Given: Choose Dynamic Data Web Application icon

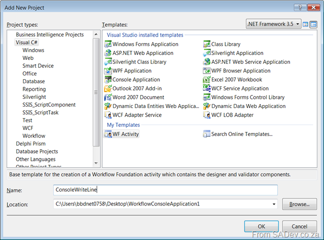Looking at the screenshot, I should pos(207,106).
